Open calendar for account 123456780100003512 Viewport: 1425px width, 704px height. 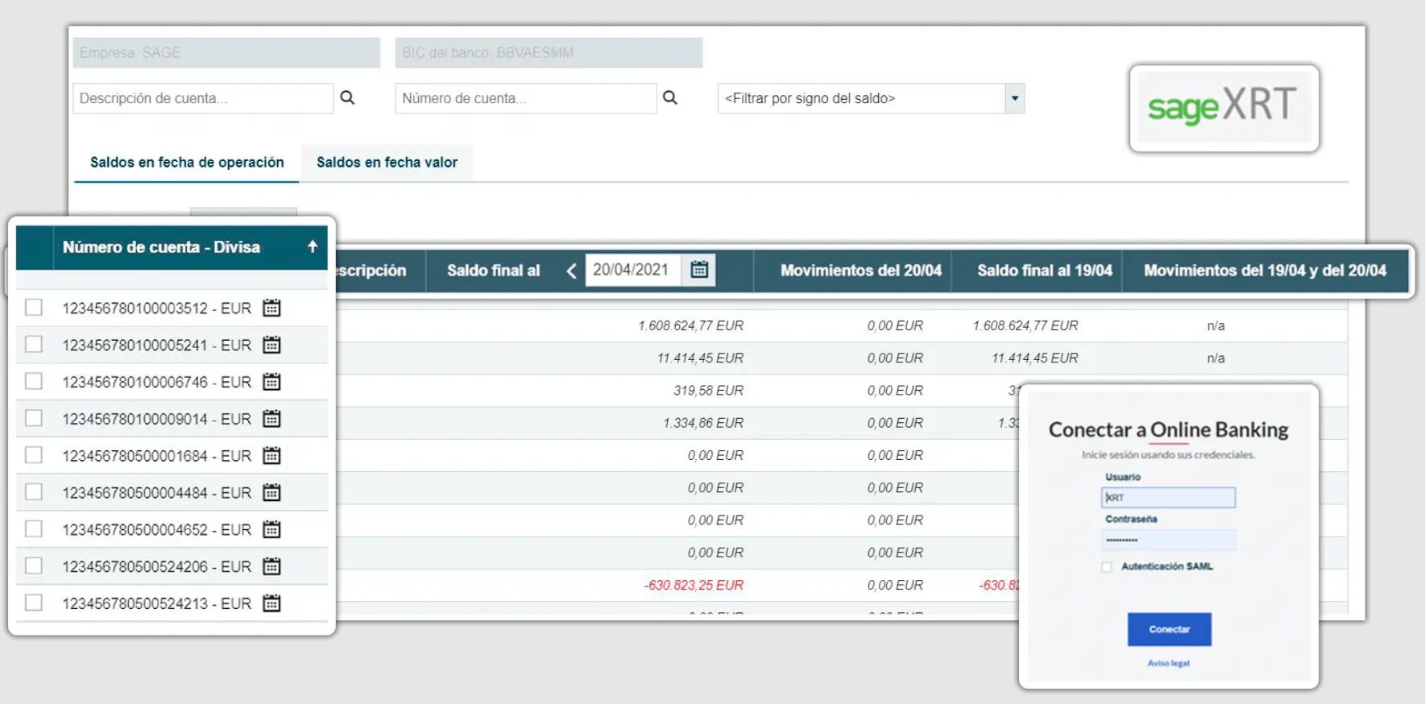coord(272,308)
